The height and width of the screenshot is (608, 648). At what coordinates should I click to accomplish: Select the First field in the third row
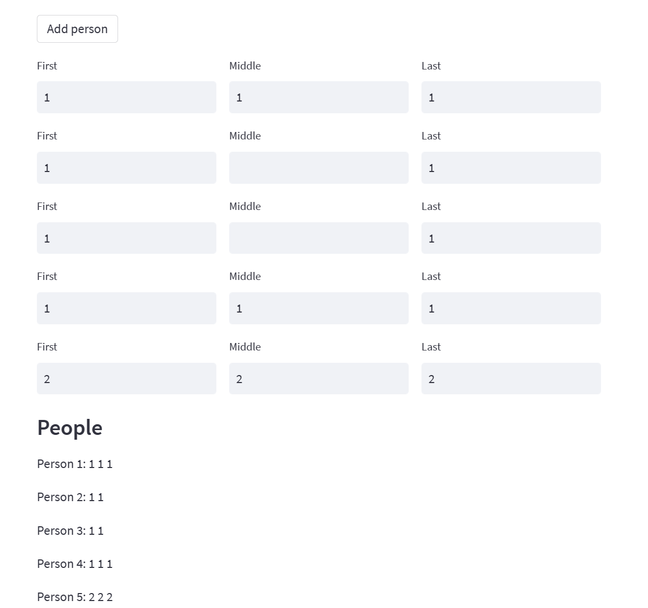(127, 238)
